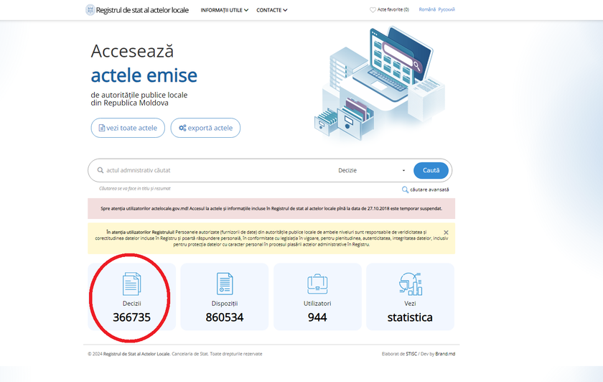The width and height of the screenshot is (603, 382).
Task: Click the vezi toate actele button
Action: click(x=128, y=128)
